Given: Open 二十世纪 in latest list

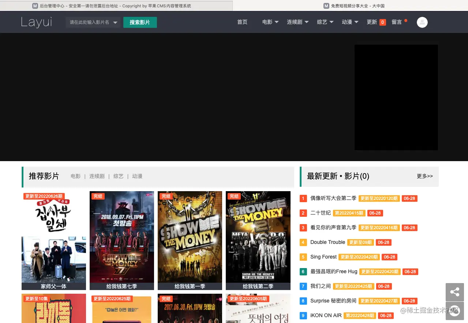Looking at the screenshot, I should (x=321, y=213).
